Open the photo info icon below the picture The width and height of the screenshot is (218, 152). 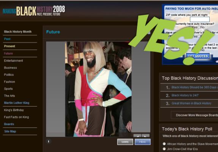[49, 141]
